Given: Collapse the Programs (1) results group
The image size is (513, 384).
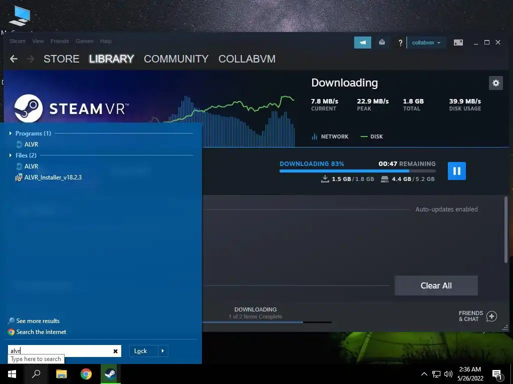Looking at the screenshot, I should coord(11,133).
